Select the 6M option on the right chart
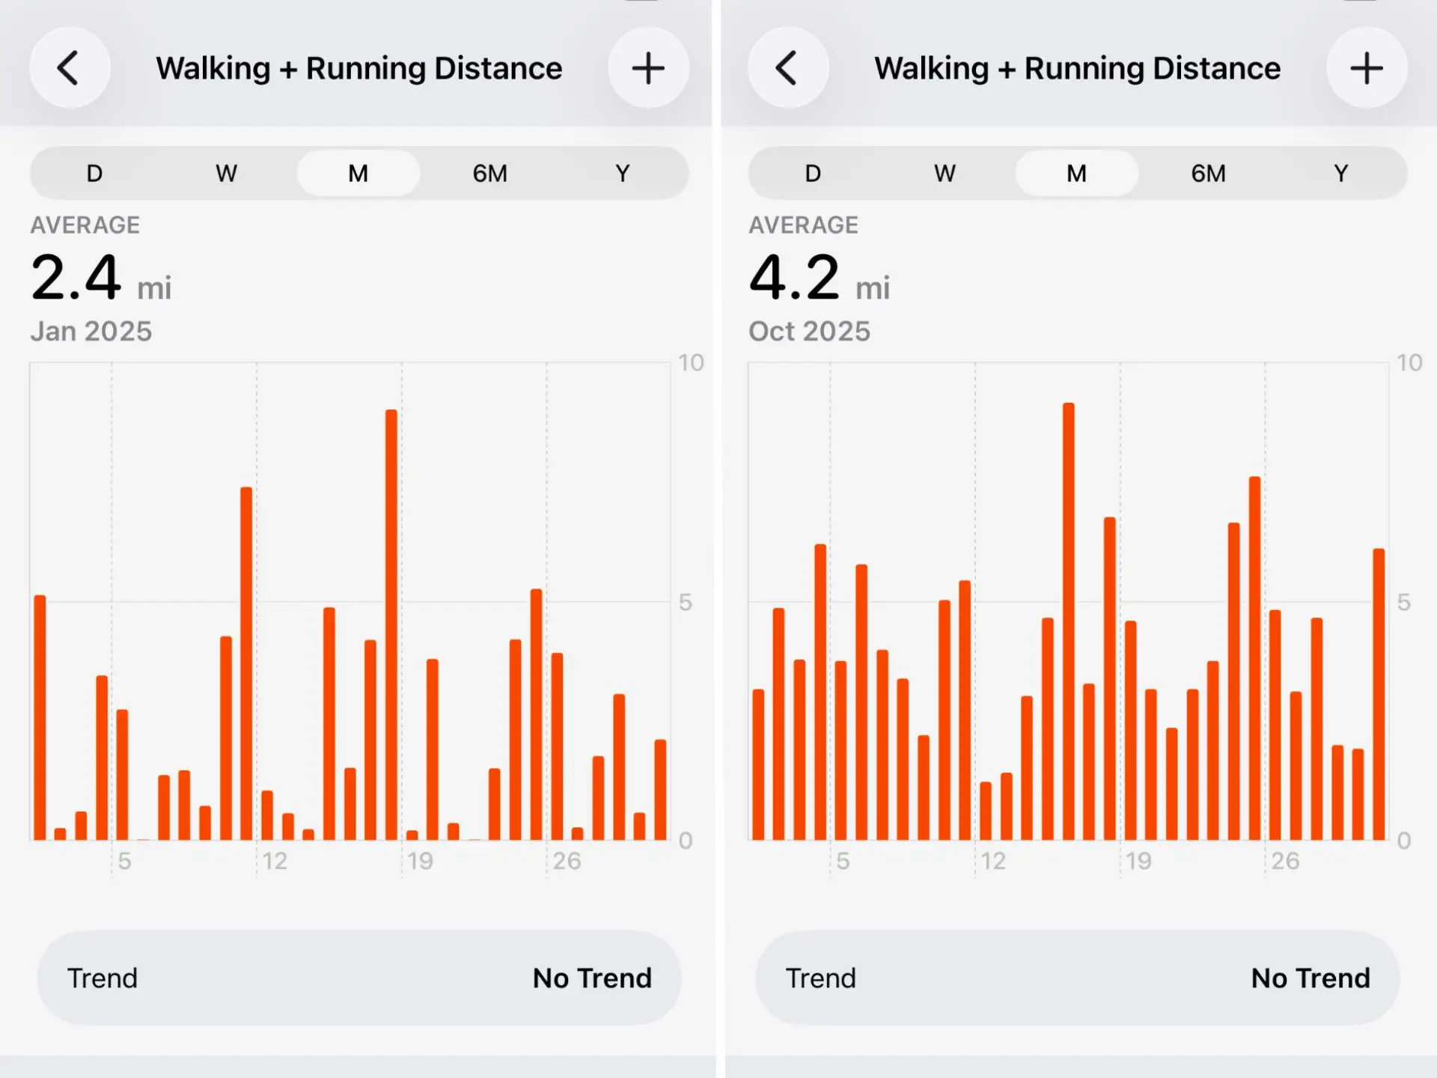The width and height of the screenshot is (1437, 1078). click(x=1208, y=173)
